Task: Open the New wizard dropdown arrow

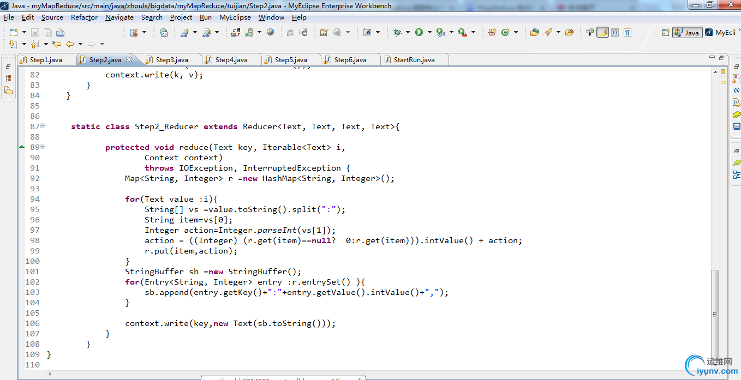Action: click(x=24, y=32)
